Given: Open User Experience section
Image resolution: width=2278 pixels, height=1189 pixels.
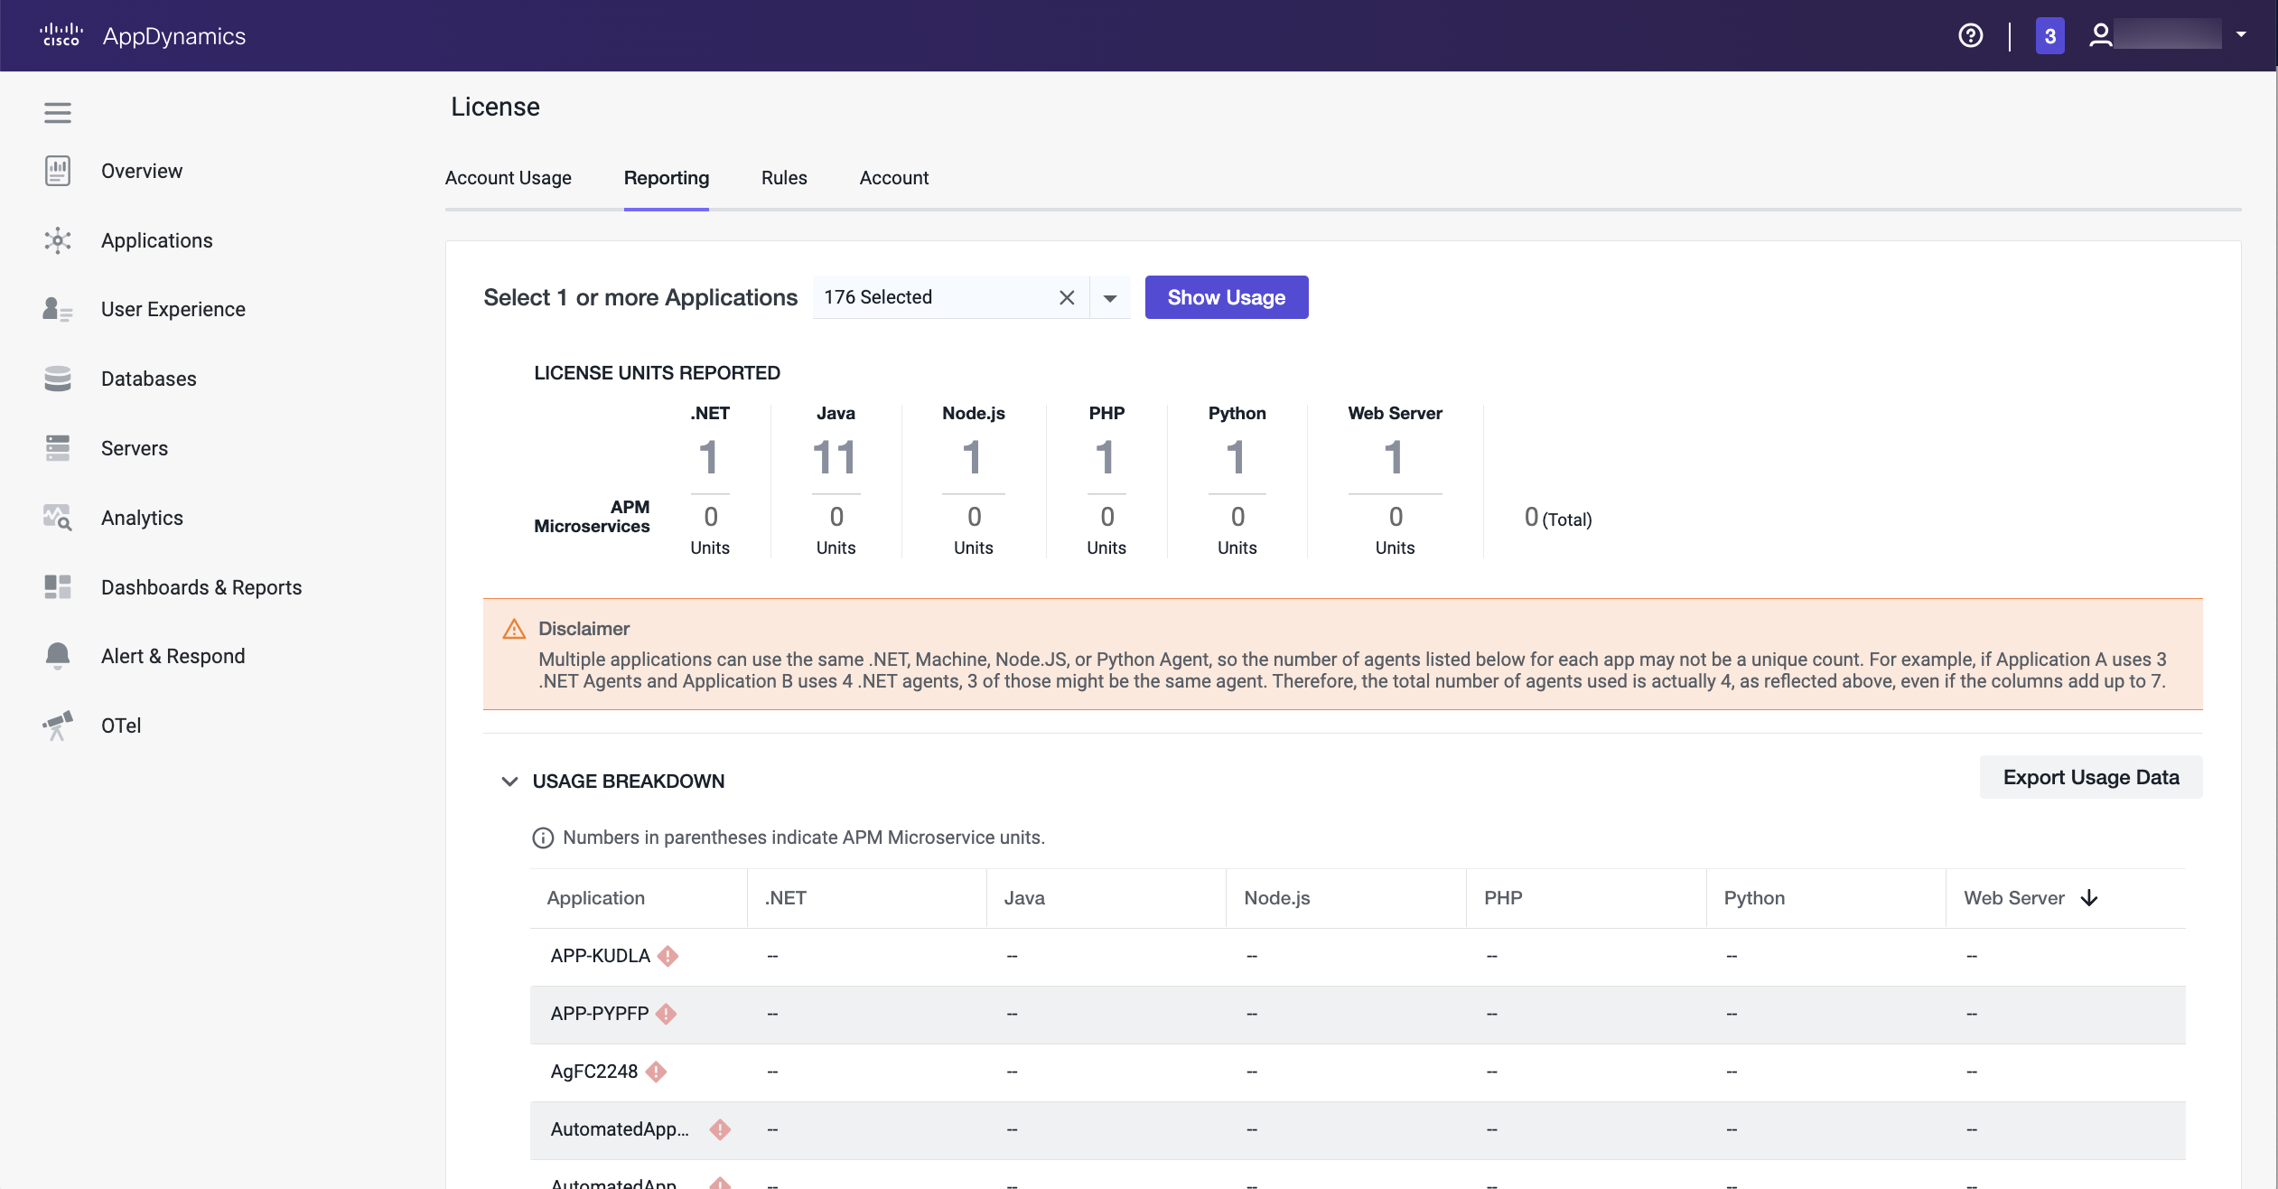Looking at the screenshot, I should (x=173, y=309).
